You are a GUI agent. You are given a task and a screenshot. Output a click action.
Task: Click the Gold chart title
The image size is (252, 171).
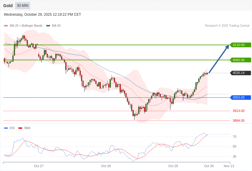(8, 6)
